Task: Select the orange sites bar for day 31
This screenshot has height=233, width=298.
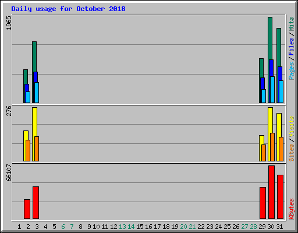Action: click(281, 149)
